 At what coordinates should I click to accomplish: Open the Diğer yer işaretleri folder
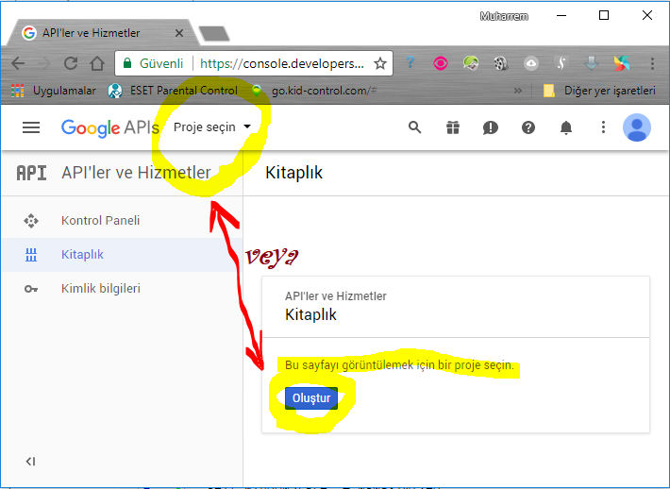coord(599,91)
